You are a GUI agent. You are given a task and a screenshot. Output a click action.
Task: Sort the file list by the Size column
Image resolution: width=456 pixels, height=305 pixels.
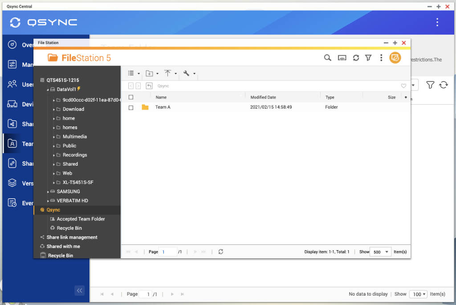coord(391,98)
